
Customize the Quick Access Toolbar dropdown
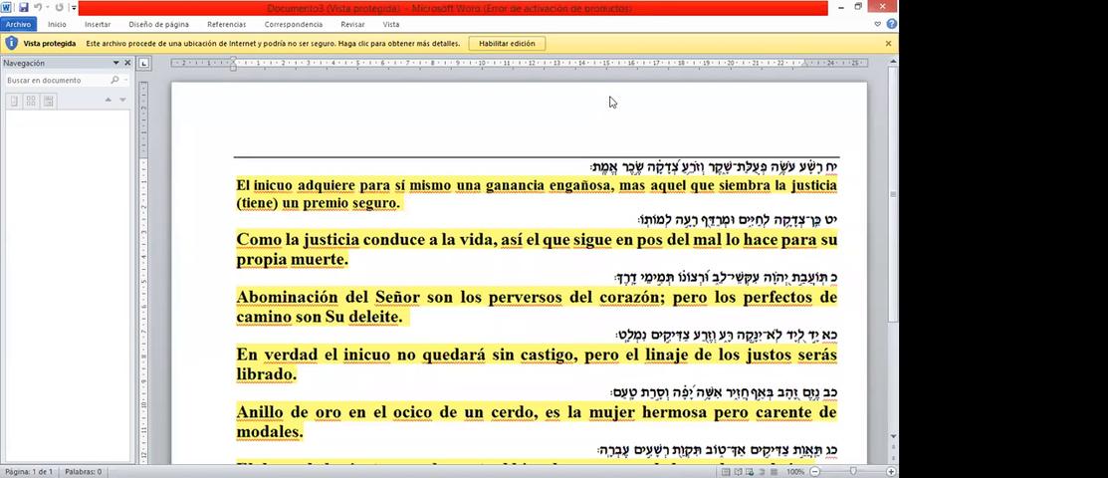pyautogui.click(x=74, y=9)
